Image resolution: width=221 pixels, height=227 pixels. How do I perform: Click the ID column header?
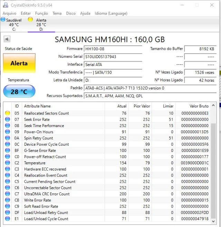[x=17, y=106]
